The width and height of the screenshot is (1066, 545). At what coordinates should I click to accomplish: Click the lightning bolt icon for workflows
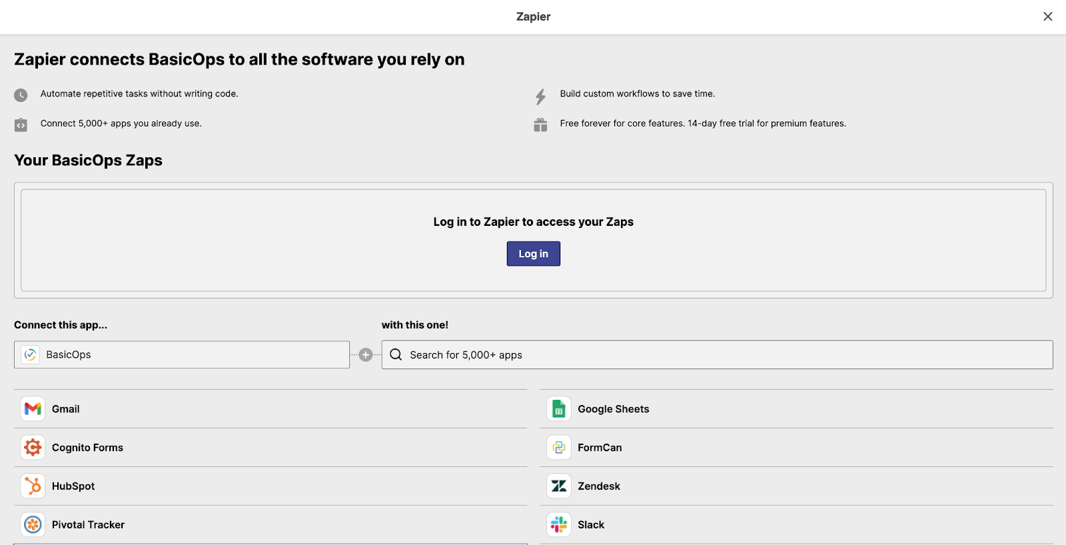click(x=540, y=97)
